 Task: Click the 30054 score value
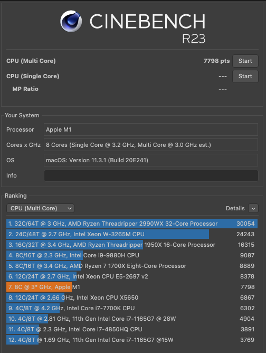click(245, 224)
